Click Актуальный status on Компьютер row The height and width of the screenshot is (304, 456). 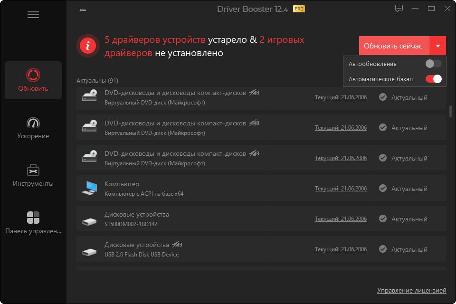point(409,189)
